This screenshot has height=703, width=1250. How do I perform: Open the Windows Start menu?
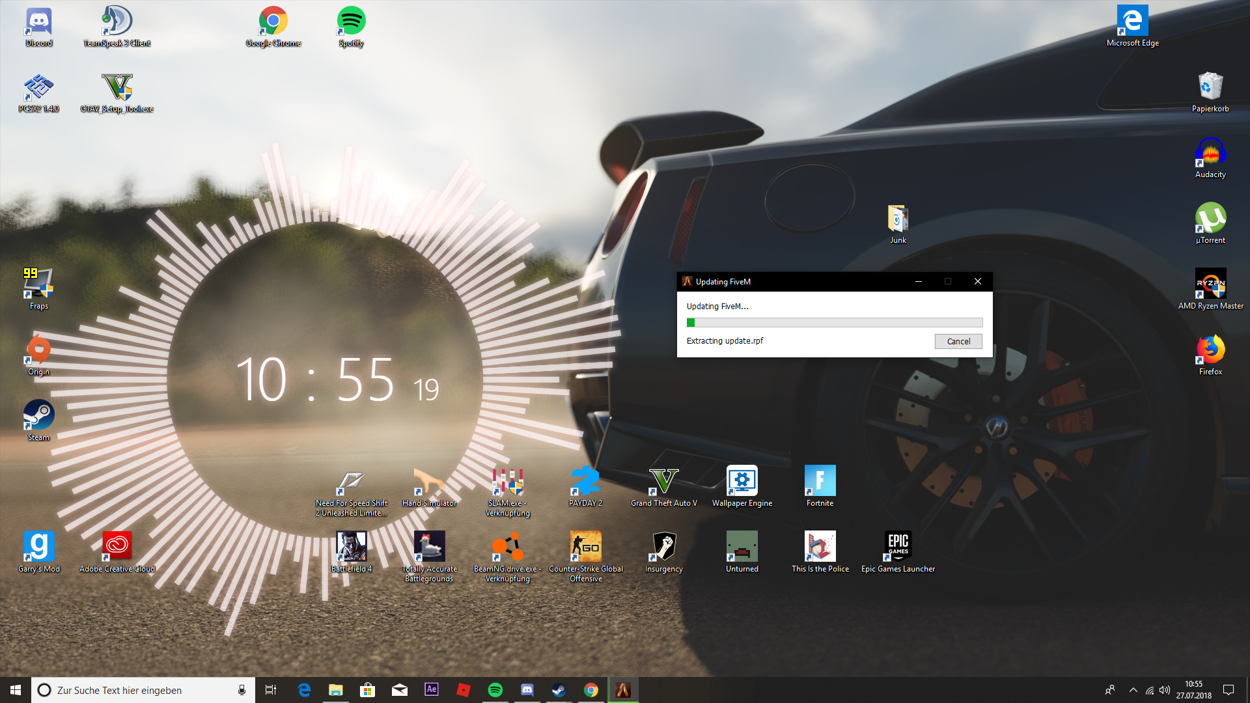pos(16,690)
